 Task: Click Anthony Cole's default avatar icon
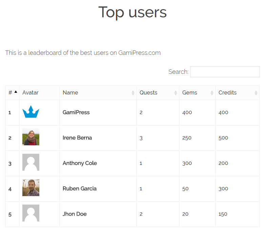[31, 162]
